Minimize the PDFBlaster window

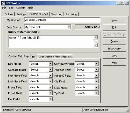pyautogui.click(x=118, y=3)
